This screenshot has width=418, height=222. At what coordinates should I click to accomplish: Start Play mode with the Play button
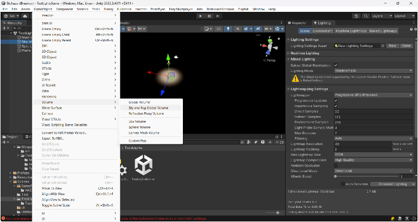point(200,16)
